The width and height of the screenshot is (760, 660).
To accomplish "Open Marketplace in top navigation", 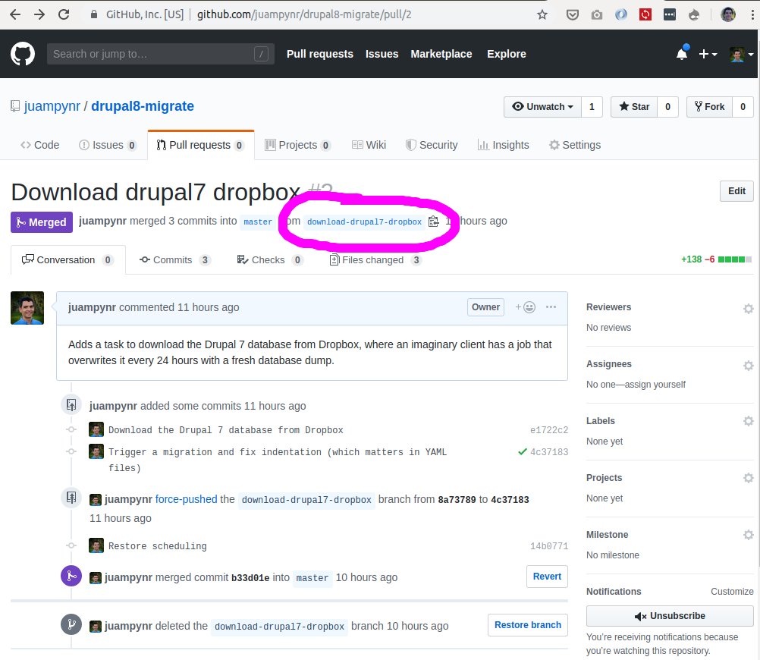I will 441,54.
